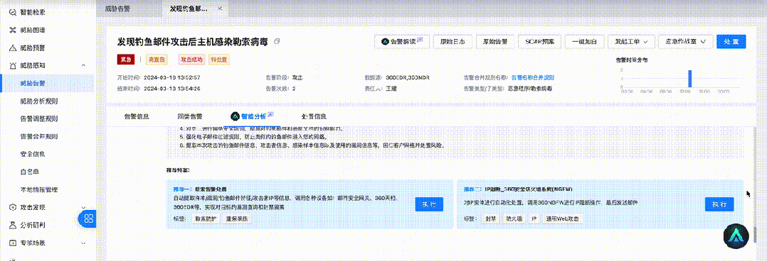The height and width of the screenshot is (261, 767).
Task: Click the SOAR预案 button
Action: [x=539, y=41]
